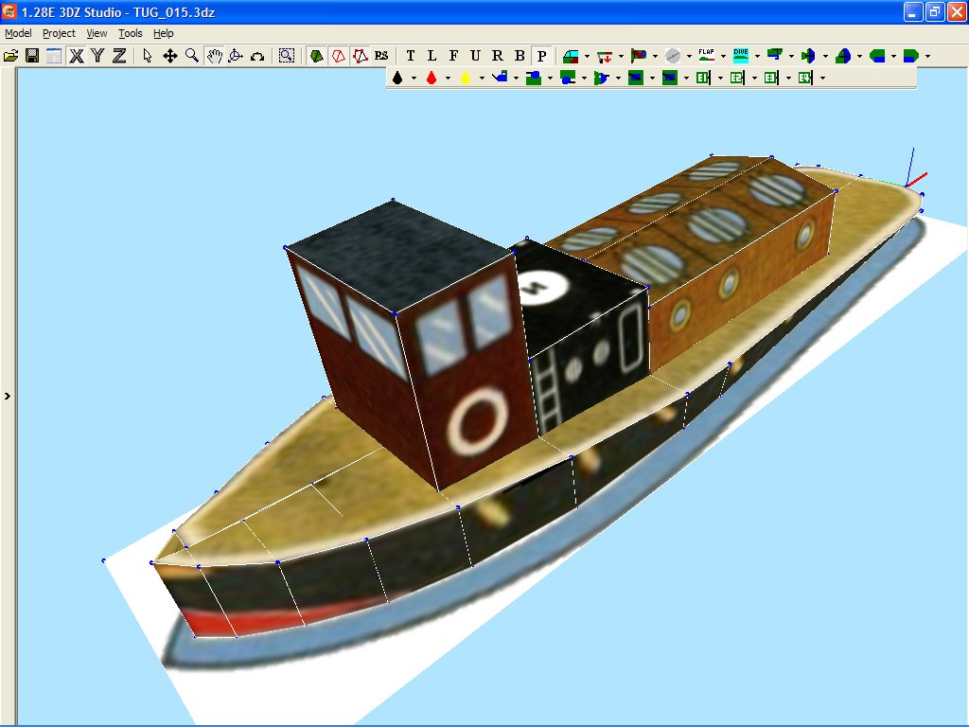Activate the Pan hand tool
969x727 pixels.
click(x=215, y=56)
